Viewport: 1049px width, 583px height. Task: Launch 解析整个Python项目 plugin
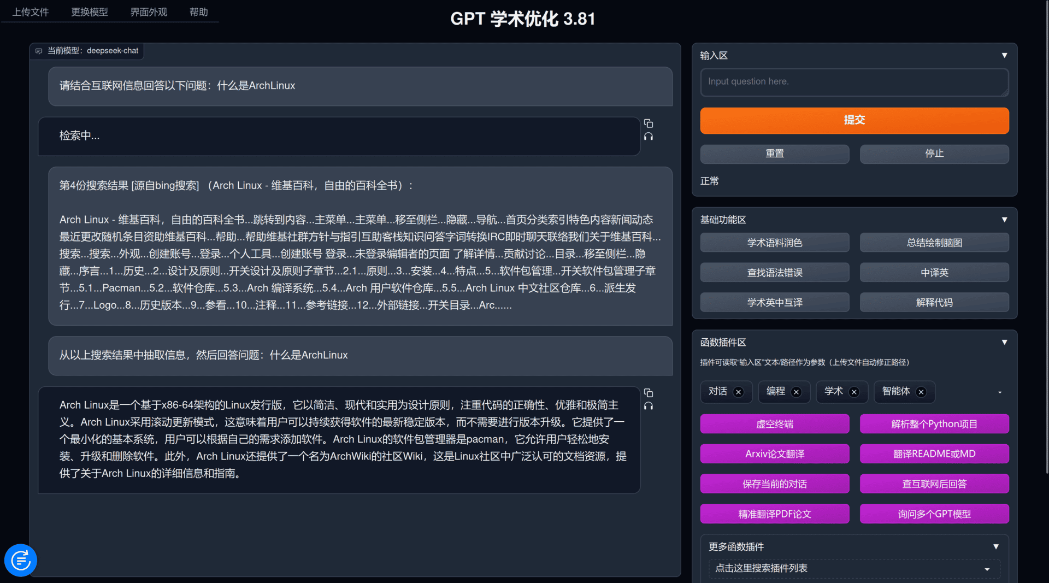[934, 424]
